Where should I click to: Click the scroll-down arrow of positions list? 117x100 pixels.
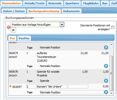click(x=111, y=93)
